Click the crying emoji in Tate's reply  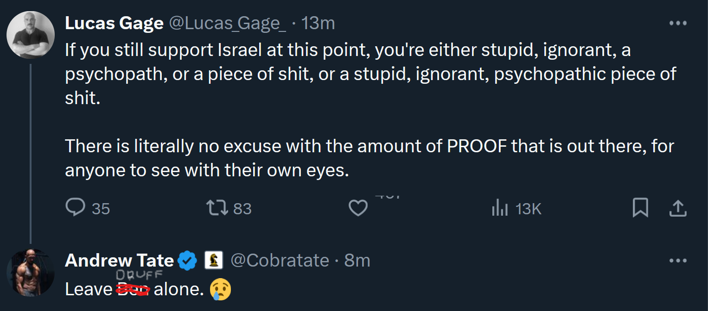pyautogui.click(x=220, y=289)
